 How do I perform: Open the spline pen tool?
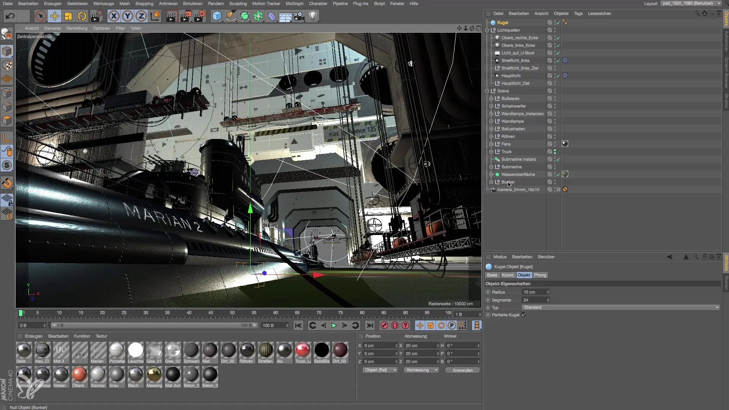click(x=230, y=16)
